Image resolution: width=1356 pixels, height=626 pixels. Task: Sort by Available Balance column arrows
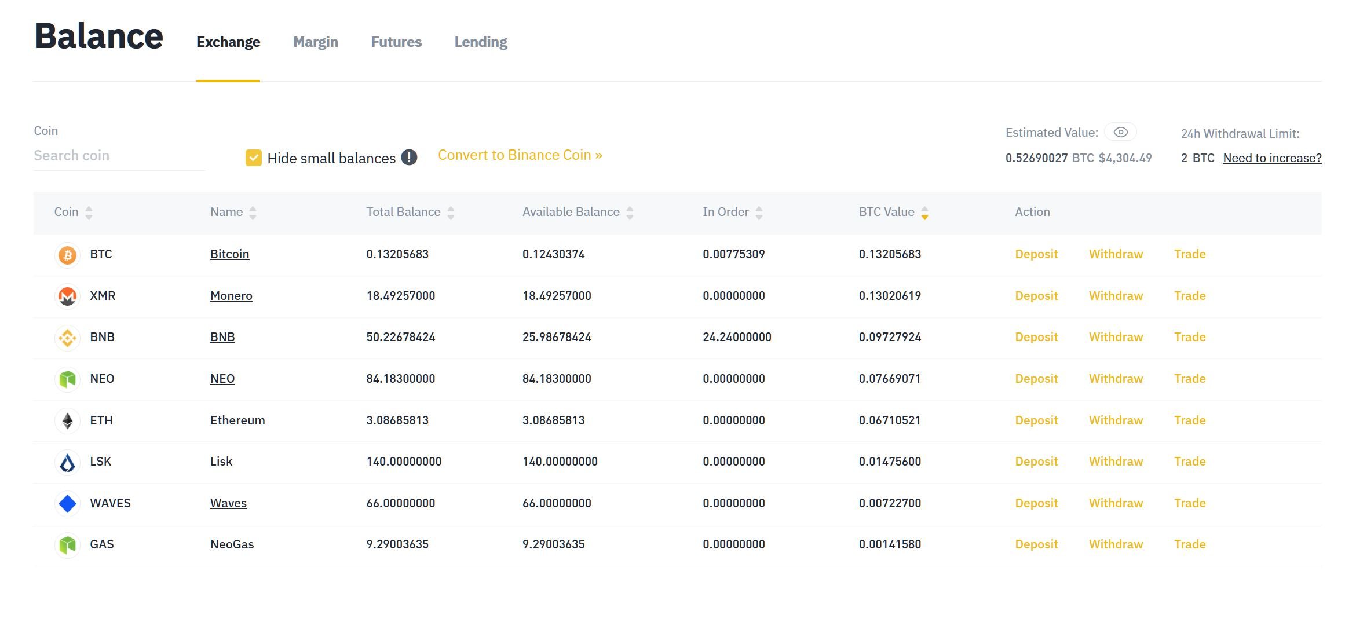click(630, 213)
